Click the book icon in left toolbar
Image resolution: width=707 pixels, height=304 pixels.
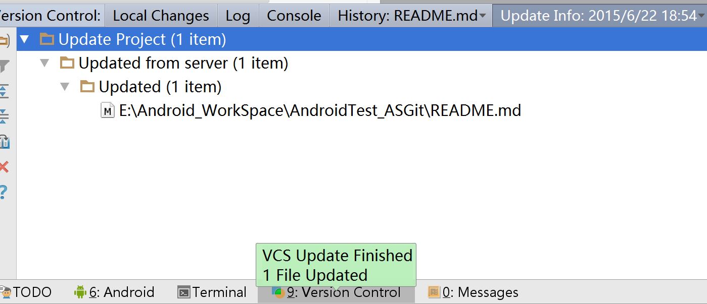(x=4, y=142)
